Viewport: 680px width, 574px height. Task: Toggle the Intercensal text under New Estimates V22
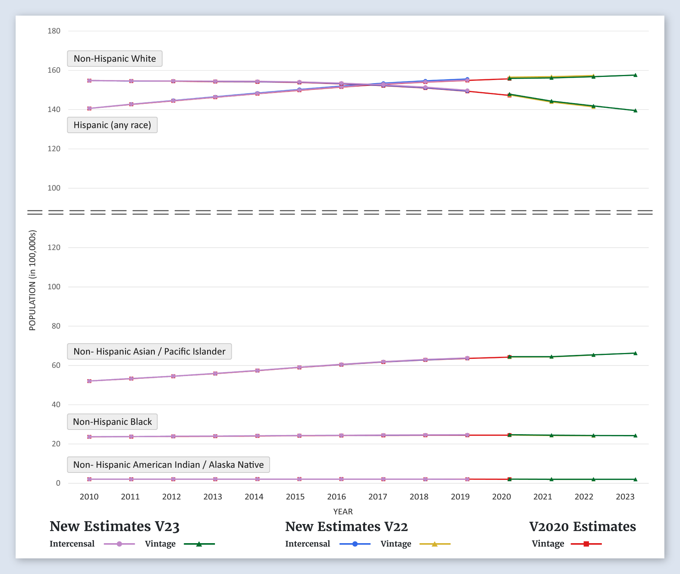pyautogui.click(x=308, y=544)
